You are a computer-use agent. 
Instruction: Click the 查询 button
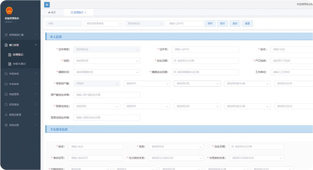coord(235,24)
